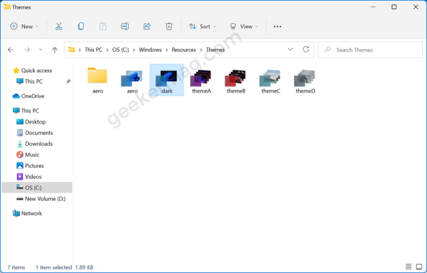Click the 1 item selected status text
The height and width of the screenshot is (273, 427).
(53, 267)
